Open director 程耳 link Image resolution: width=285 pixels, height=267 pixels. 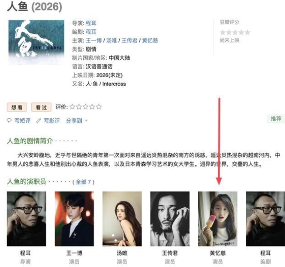pos(91,23)
